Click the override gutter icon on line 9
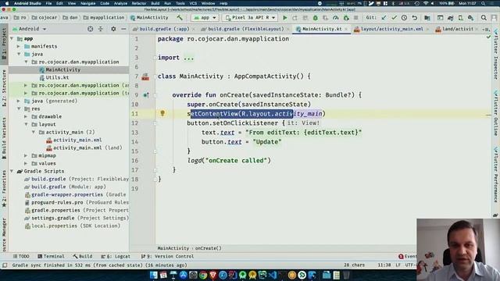The height and width of the screenshot is (281, 500). pyautogui.click(x=146, y=95)
